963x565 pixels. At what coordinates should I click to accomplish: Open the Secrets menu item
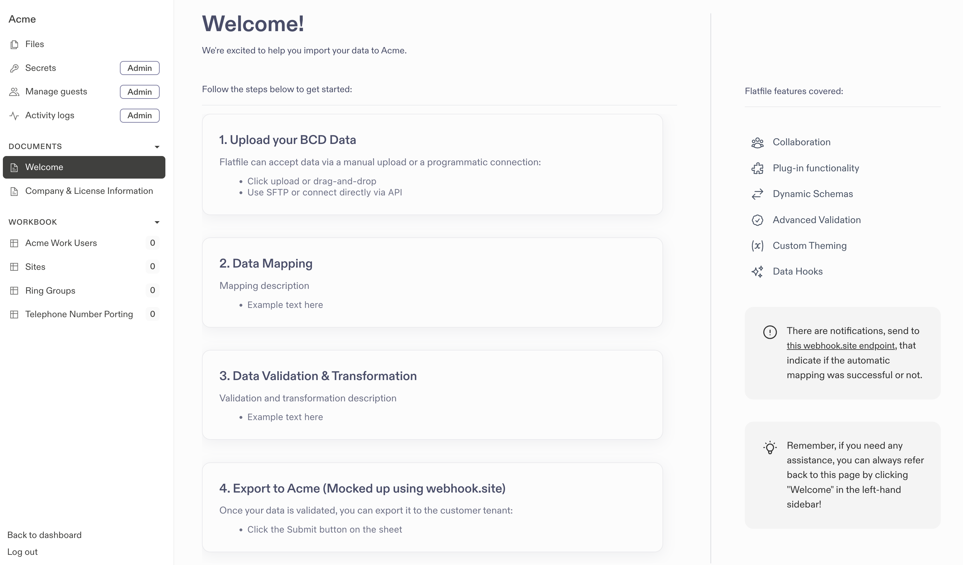84,68
